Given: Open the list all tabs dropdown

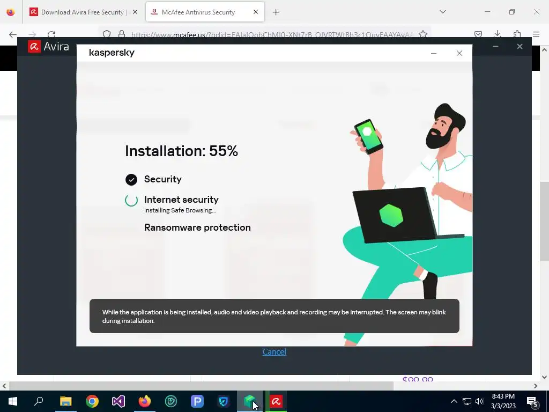Looking at the screenshot, I should tap(443, 12).
